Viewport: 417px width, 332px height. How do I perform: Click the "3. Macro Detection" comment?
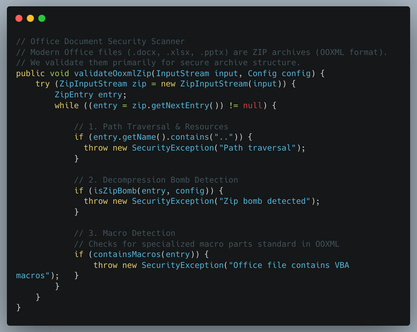(x=125, y=233)
